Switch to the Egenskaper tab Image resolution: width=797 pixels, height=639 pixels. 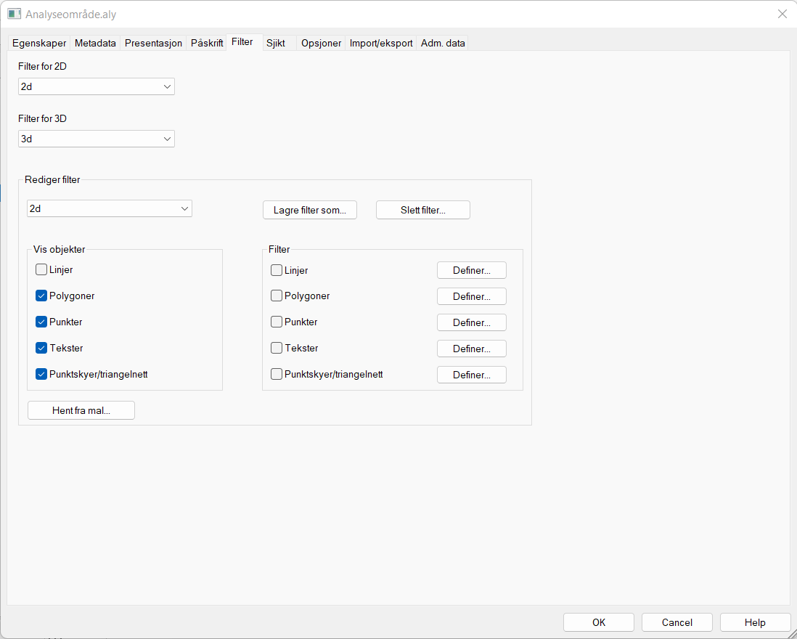pyautogui.click(x=39, y=44)
